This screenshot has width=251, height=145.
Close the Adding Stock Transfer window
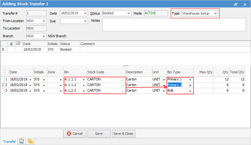(x=244, y=4)
